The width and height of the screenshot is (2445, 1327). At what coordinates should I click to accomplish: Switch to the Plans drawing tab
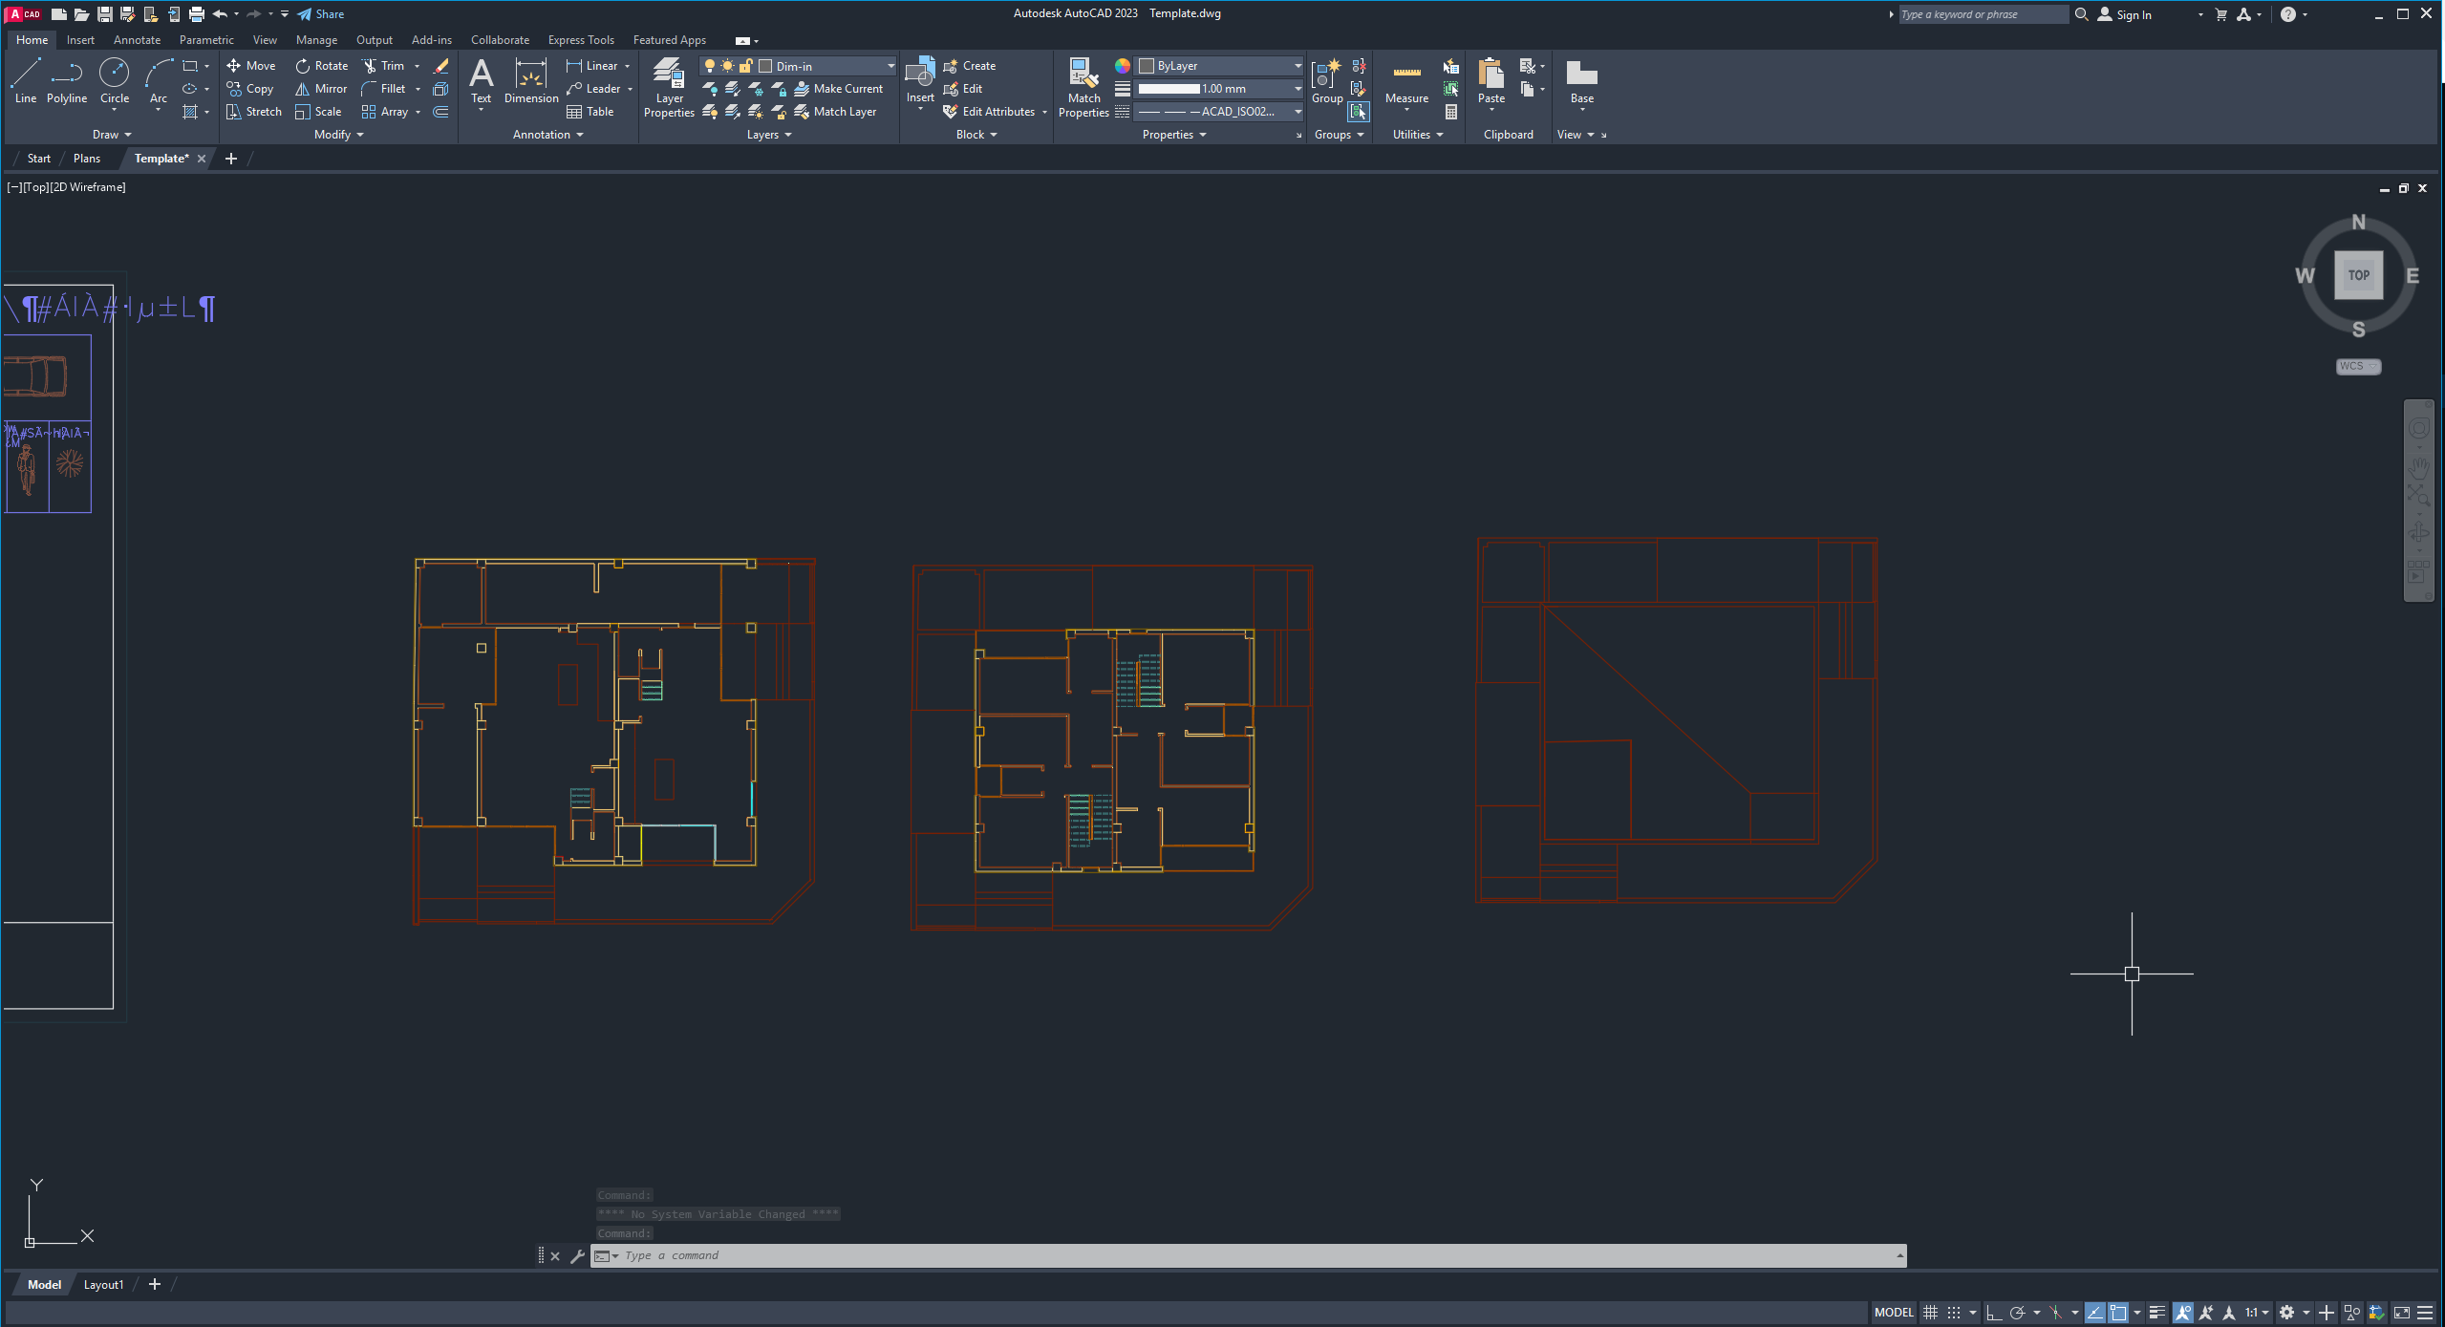[x=86, y=159]
